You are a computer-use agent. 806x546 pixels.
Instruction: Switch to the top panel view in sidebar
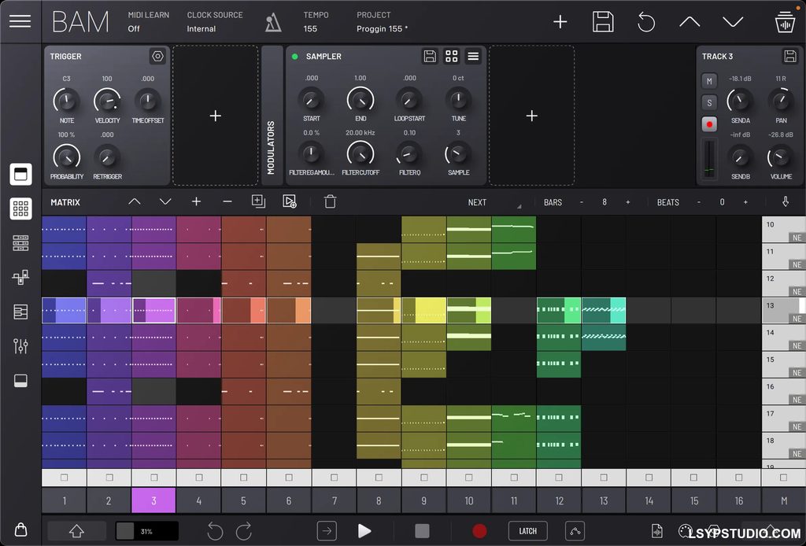20,174
